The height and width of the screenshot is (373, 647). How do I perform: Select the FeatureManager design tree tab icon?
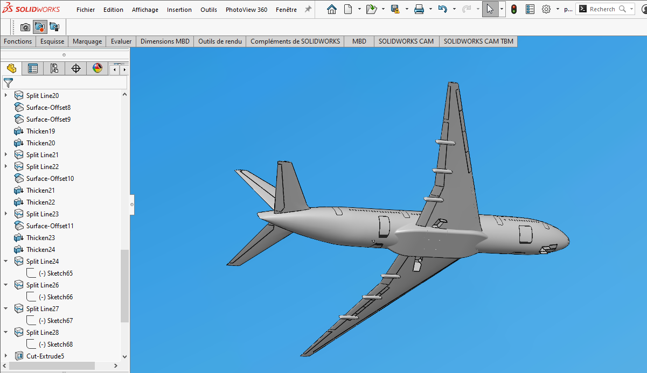pyautogui.click(x=11, y=68)
